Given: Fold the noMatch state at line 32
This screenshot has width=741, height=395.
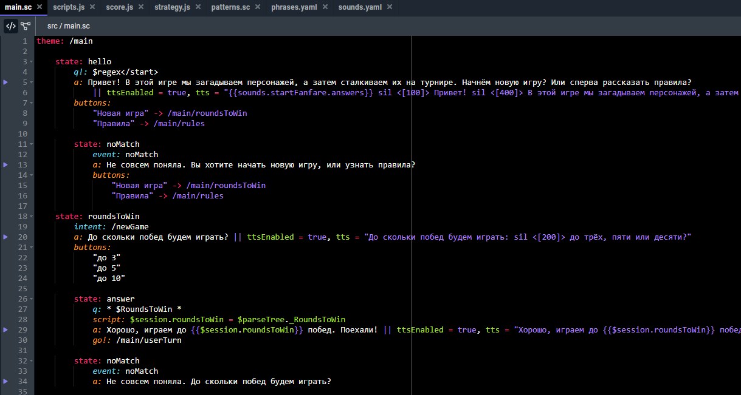Looking at the screenshot, I should tap(32, 361).
